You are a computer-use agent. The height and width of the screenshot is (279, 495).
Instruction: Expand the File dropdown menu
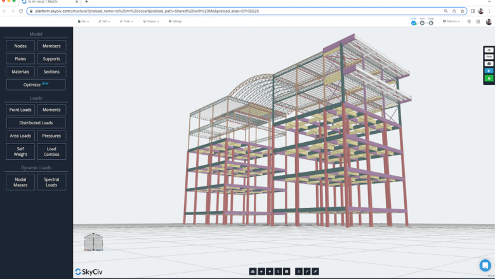(x=83, y=22)
